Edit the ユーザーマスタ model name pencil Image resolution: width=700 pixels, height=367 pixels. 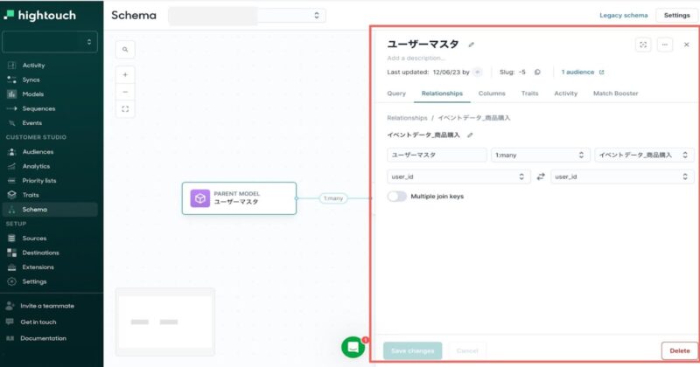click(x=471, y=45)
